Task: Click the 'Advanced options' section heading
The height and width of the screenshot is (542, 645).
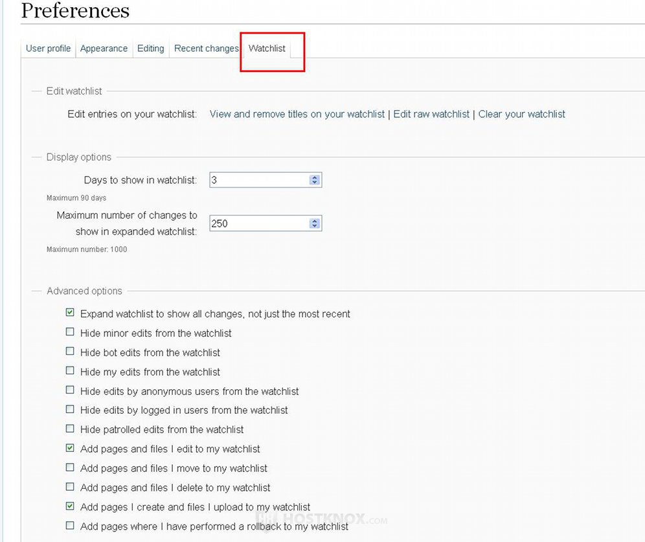Action: point(84,291)
